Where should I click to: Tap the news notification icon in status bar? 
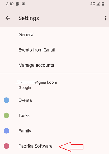24,4
